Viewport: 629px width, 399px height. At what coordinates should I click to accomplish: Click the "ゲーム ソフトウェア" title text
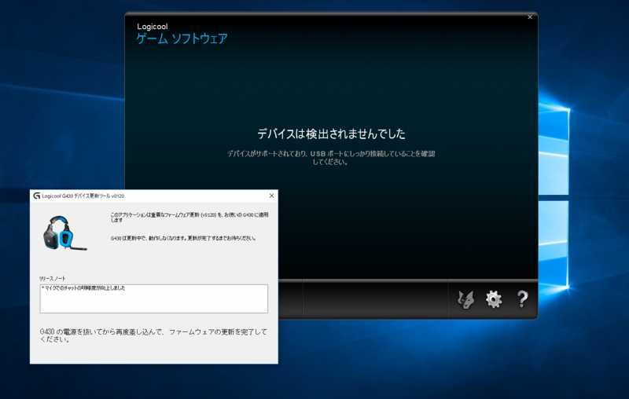182,38
